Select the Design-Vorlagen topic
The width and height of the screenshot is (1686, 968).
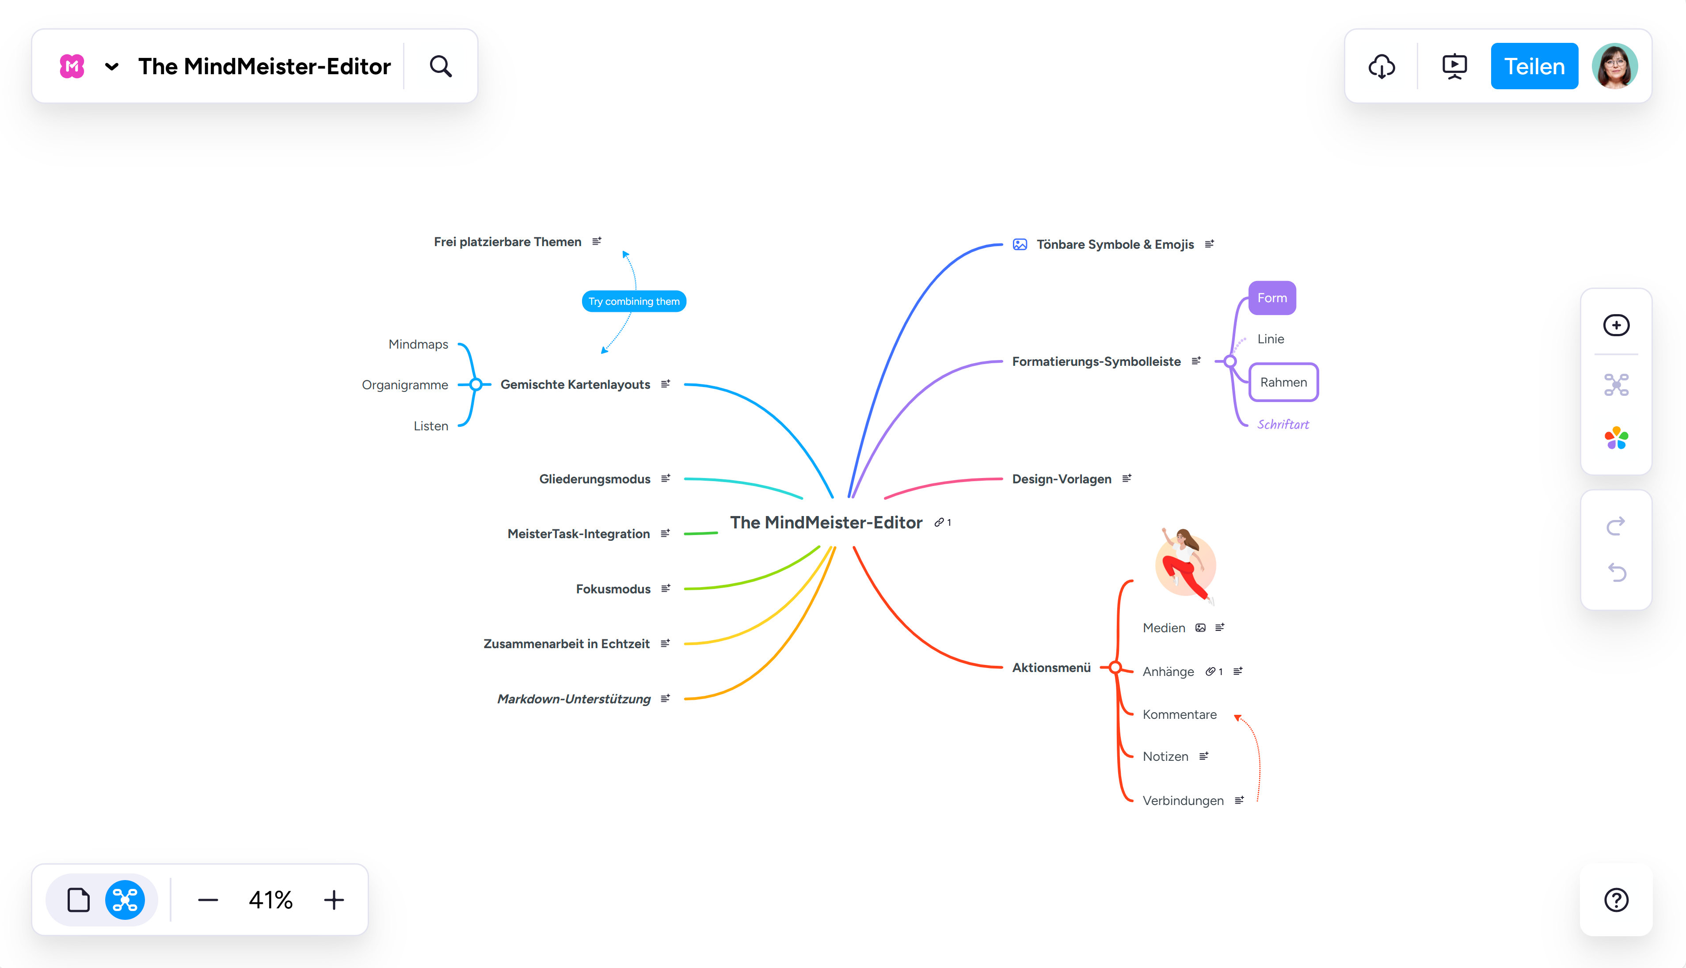tap(1061, 479)
